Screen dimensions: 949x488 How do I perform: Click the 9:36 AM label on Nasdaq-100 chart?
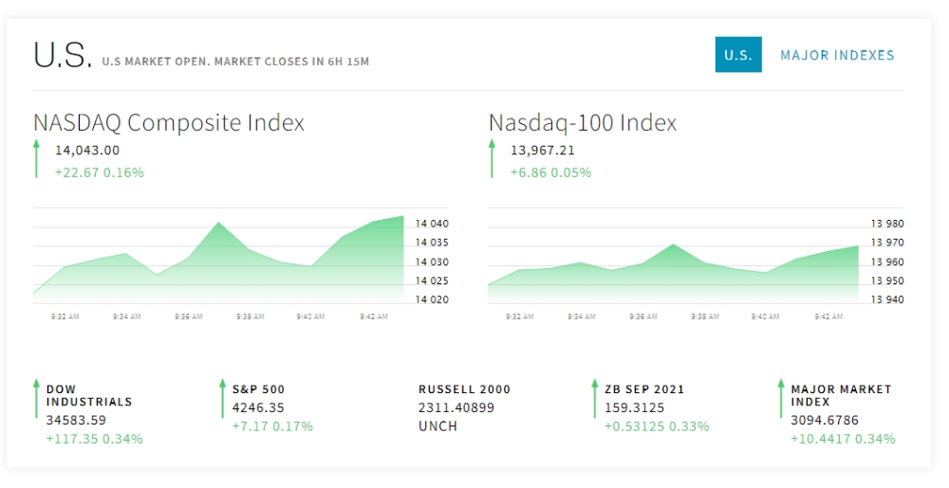pos(642,316)
